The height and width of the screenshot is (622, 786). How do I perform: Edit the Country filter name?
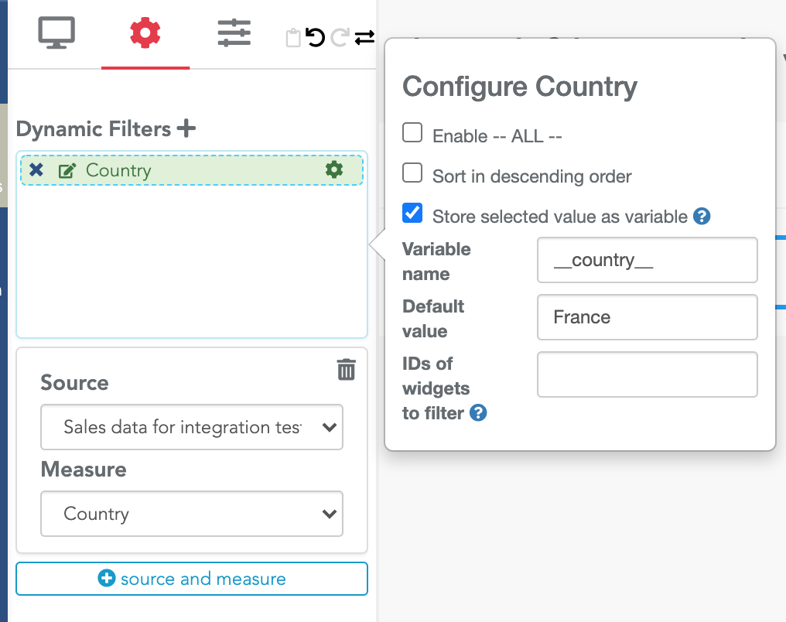(67, 171)
